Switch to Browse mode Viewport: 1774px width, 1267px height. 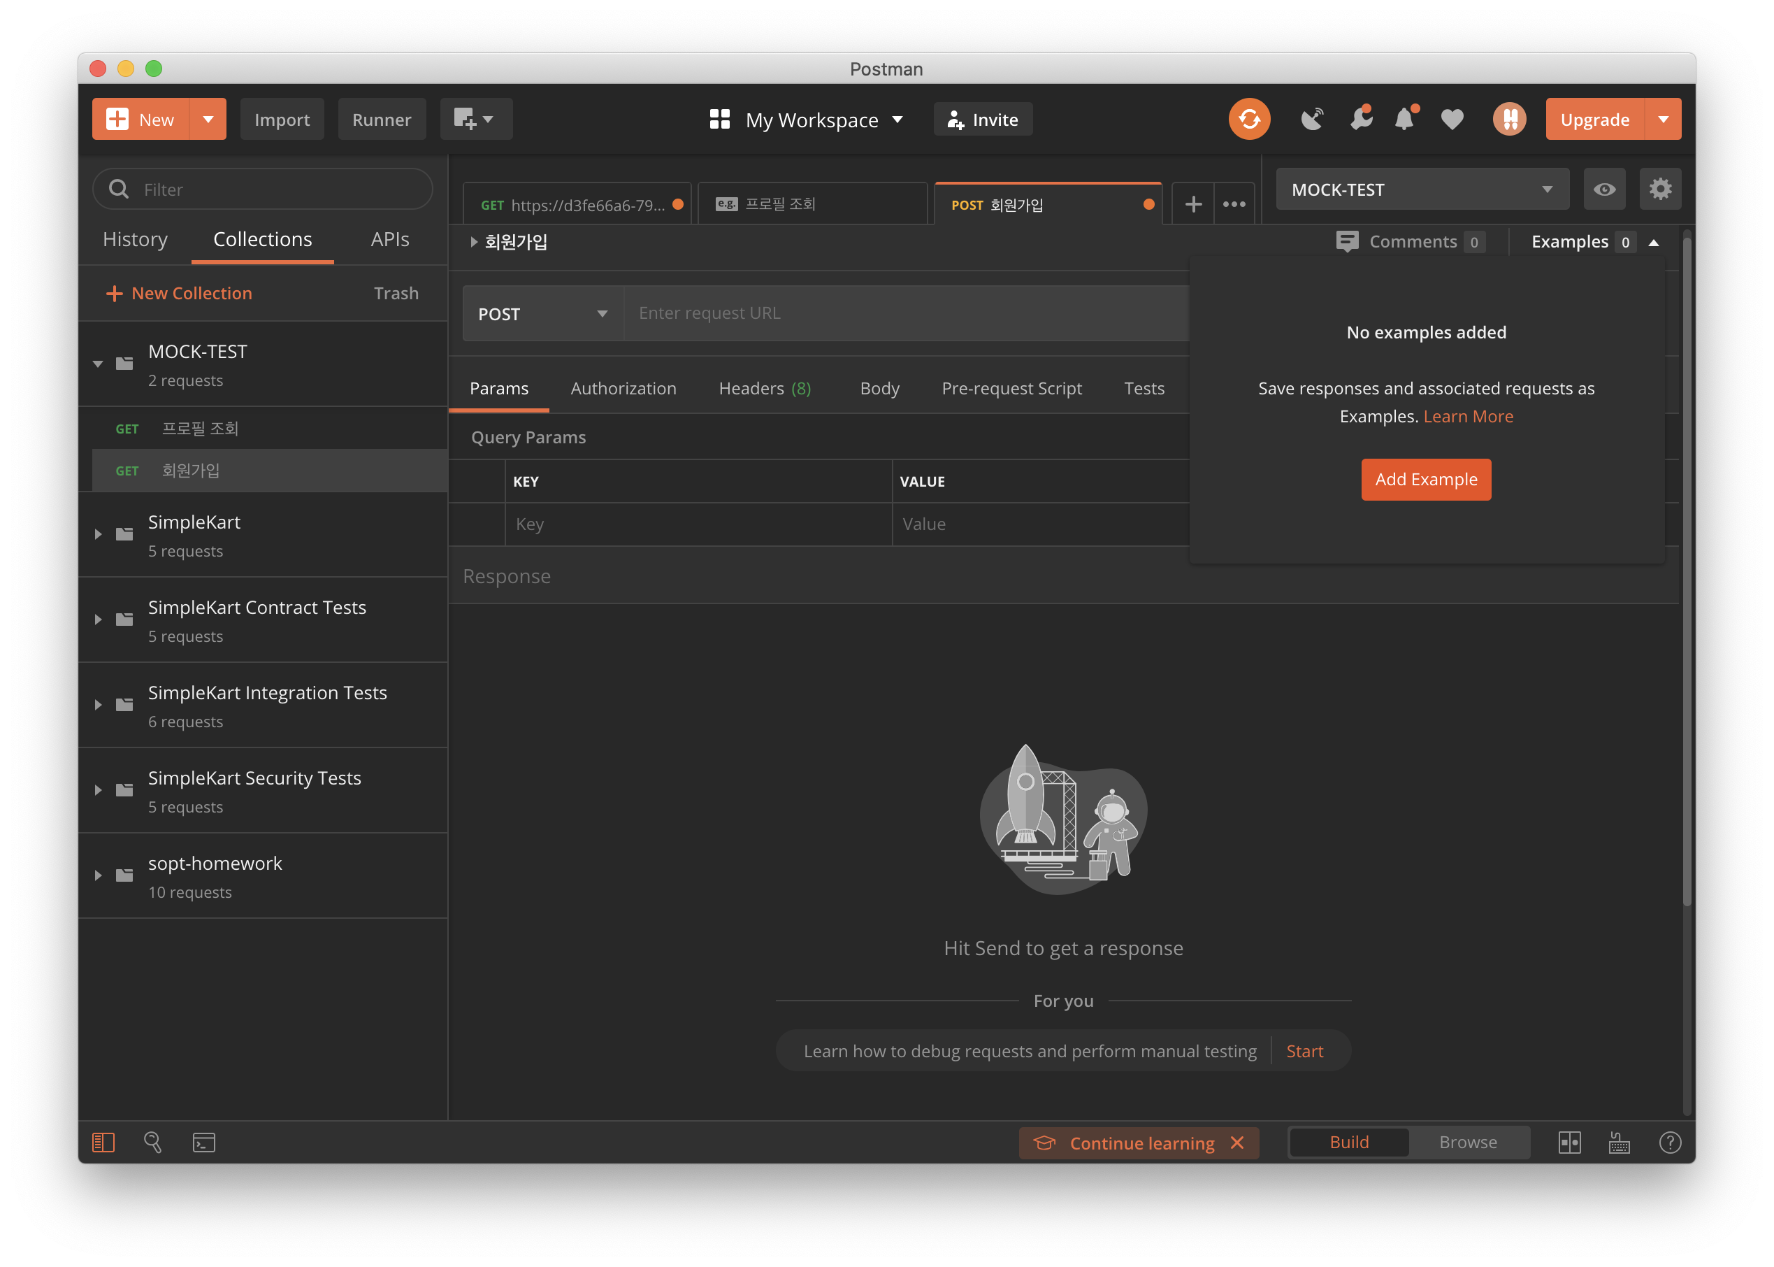[x=1468, y=1142]
